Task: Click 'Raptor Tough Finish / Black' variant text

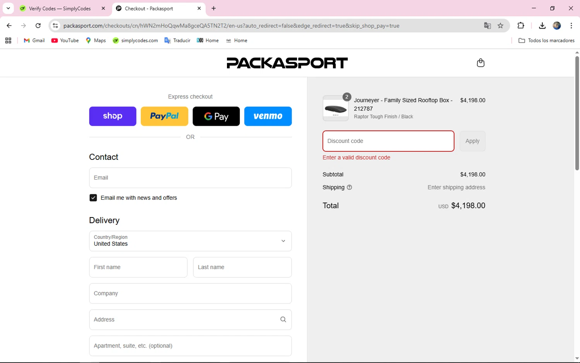Action: 383,116
